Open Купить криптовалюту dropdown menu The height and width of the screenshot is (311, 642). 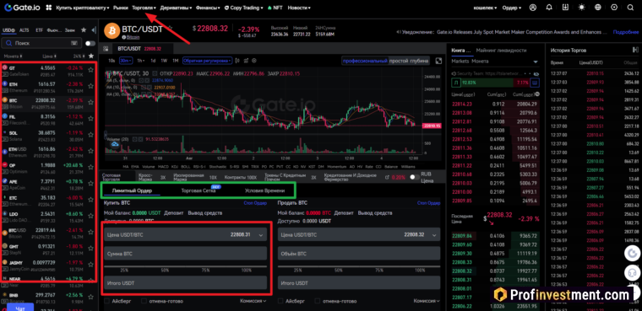tap(83, 8)
